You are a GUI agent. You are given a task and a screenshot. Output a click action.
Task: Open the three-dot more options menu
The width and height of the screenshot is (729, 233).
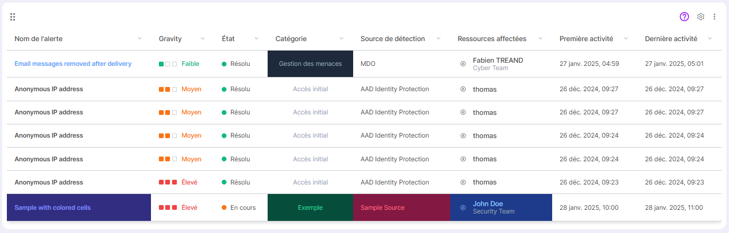click(714, 17)
